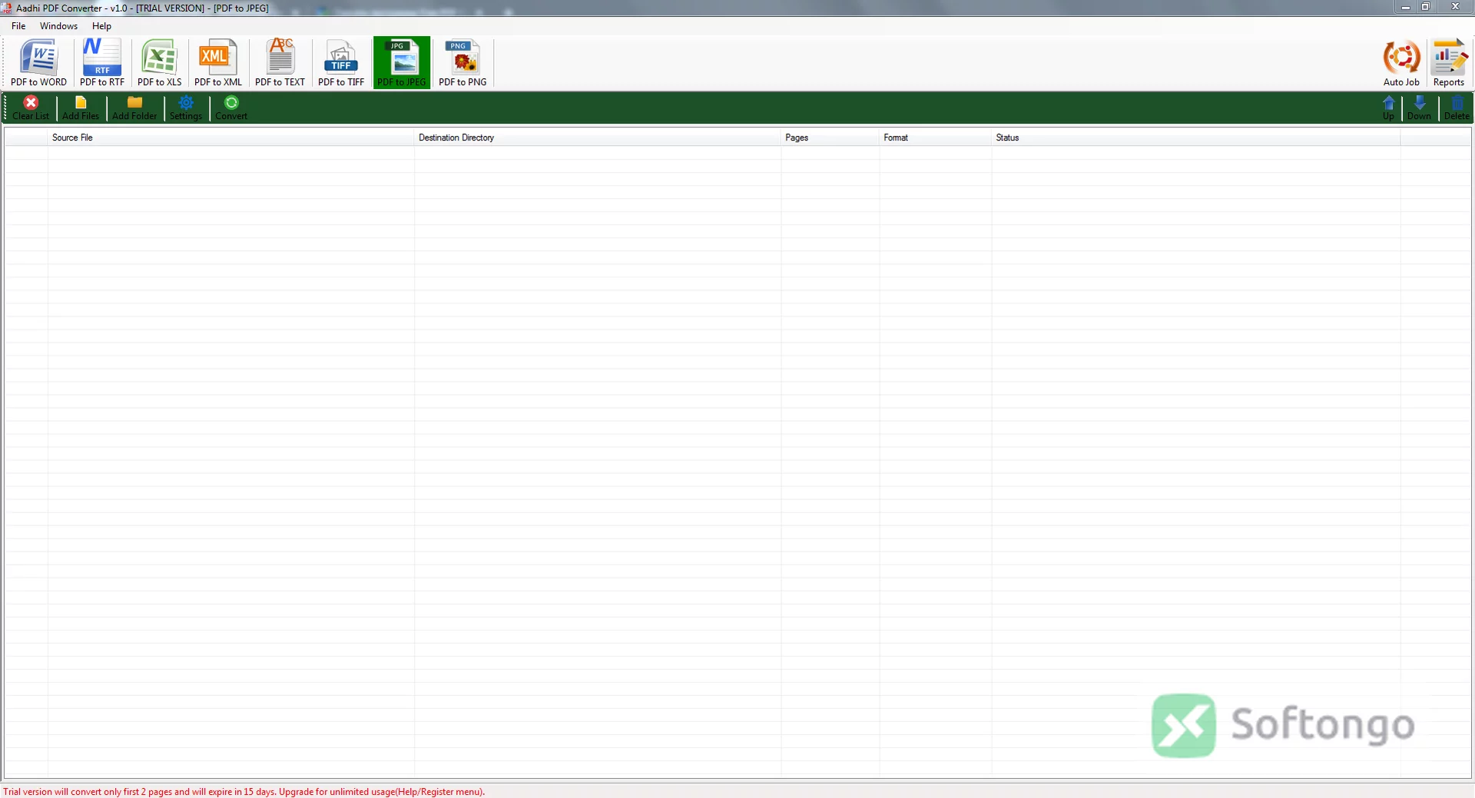This screenshot has height=798, width=1475.
Task: Click the highlighted PDF to JPEG tool
Action: 402,62
